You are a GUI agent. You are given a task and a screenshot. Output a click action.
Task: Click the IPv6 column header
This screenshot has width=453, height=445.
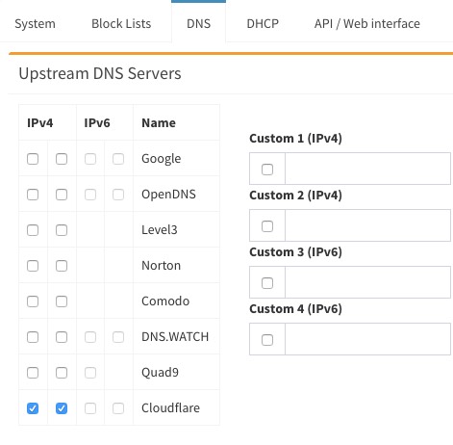click(105, 122)
